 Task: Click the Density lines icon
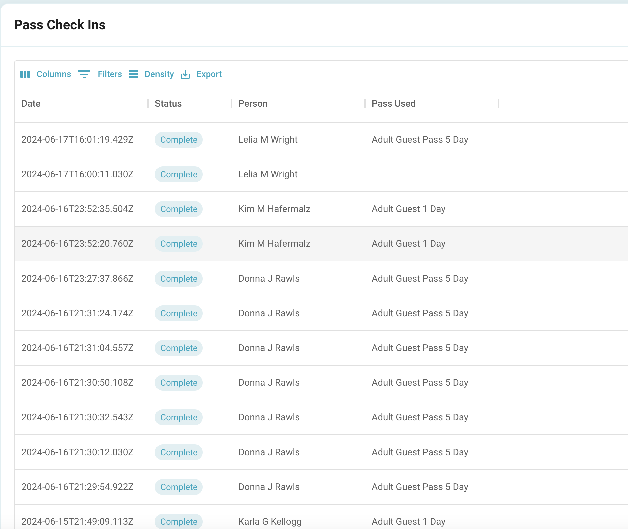[x=133, y=74]
